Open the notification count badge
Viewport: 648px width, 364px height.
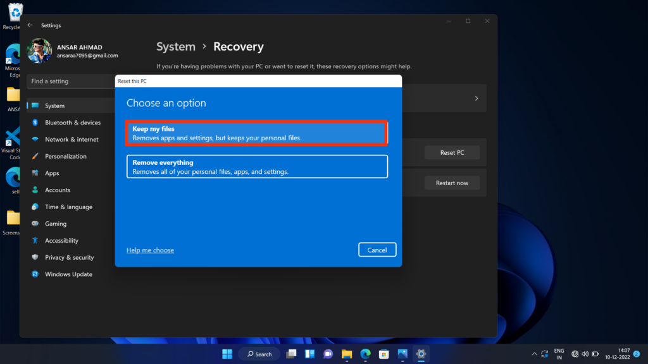[x=637, y=354]
